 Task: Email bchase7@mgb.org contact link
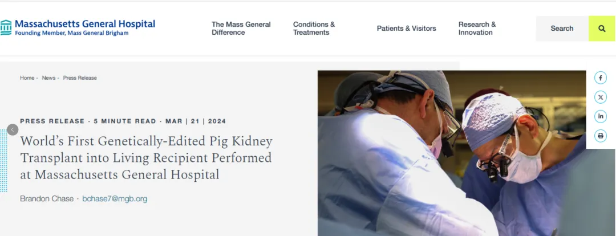115,199
